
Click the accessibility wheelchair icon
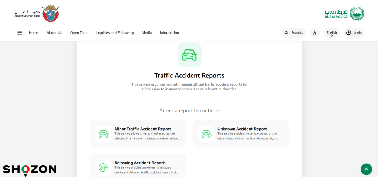click(x=315, y=33)
